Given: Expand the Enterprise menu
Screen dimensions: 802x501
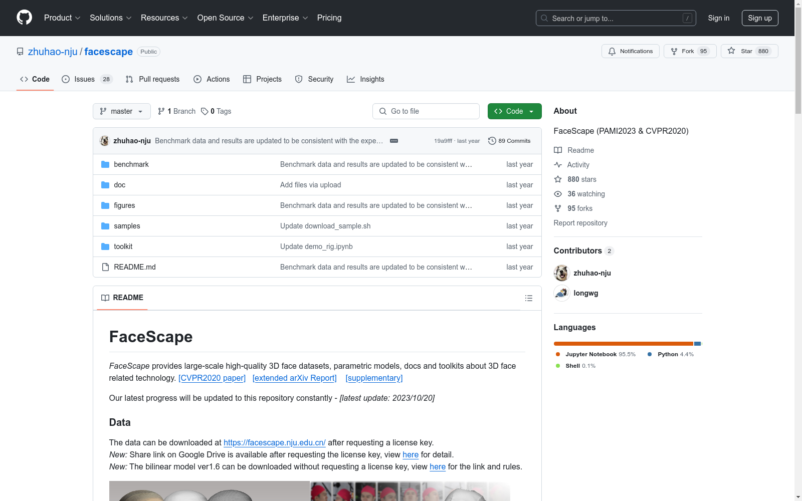Looking at the screenshot, I should click(285, 18).
